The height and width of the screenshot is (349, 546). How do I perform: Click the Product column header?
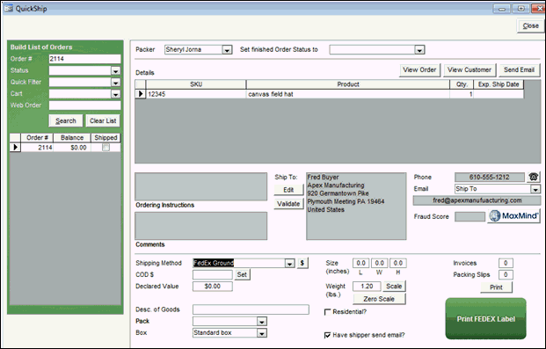point(348,84)
